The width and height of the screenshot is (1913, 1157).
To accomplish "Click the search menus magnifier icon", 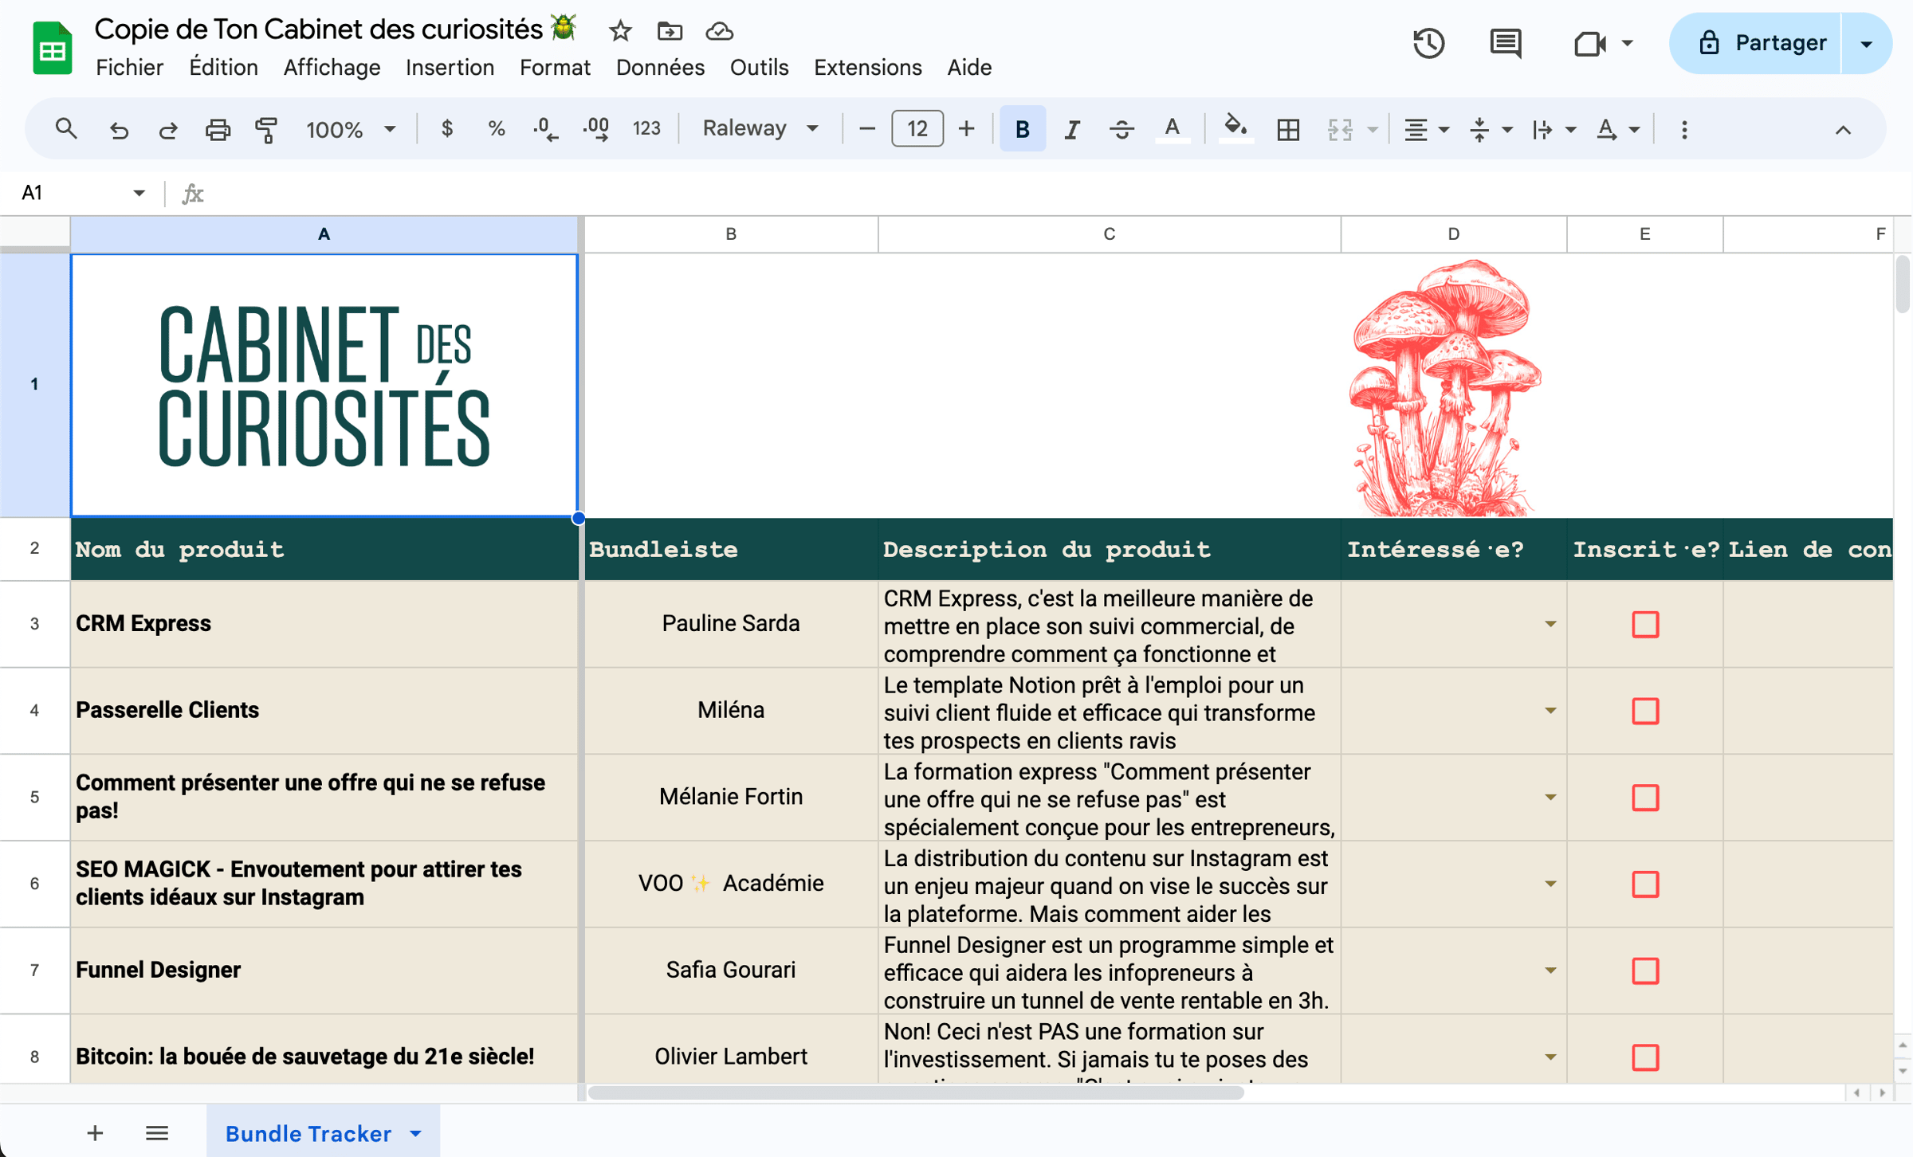I will [x=66, y=129].
